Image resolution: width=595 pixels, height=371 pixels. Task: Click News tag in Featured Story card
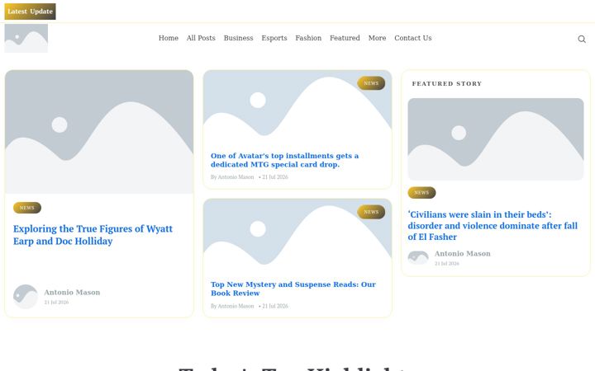421,193
